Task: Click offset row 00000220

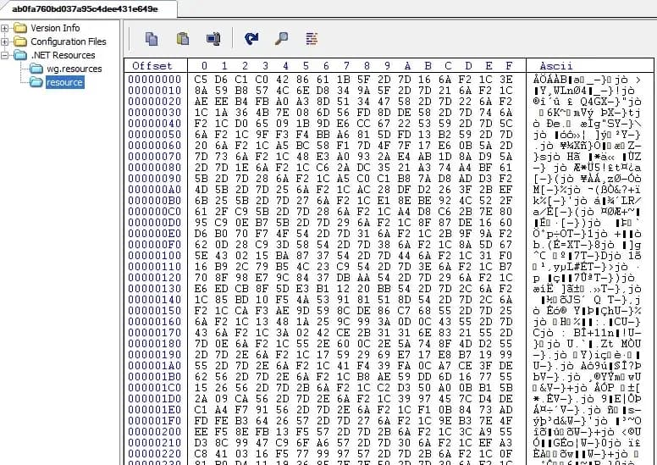Action: [x=155, y=454]
